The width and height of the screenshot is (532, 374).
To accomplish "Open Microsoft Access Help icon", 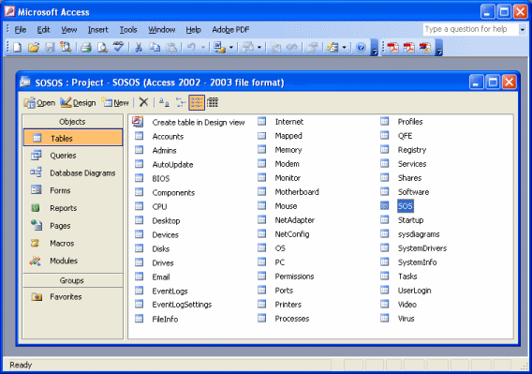I will coord(361,47).
